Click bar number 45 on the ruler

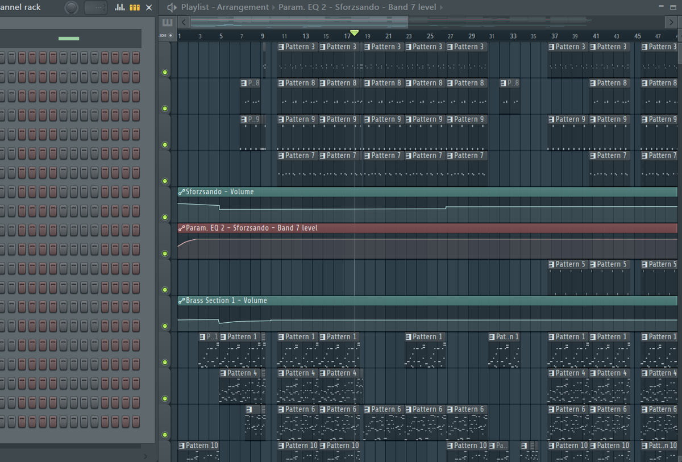point(638,36)
